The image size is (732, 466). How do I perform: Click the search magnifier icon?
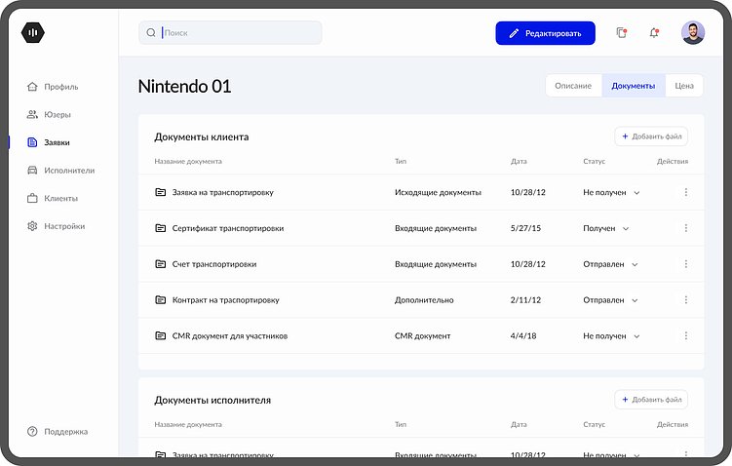pos(151,33)
